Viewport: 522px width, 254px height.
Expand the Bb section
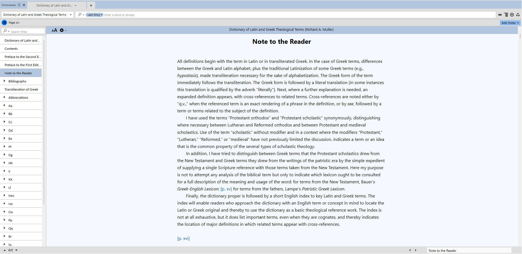[x=4, y=114]
